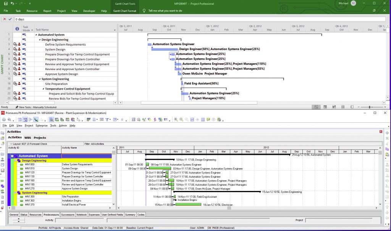Click the Tell me lightbulb icon
This screenshot has width=391, height=231.
pyautogui.click(x=144, y=11)
